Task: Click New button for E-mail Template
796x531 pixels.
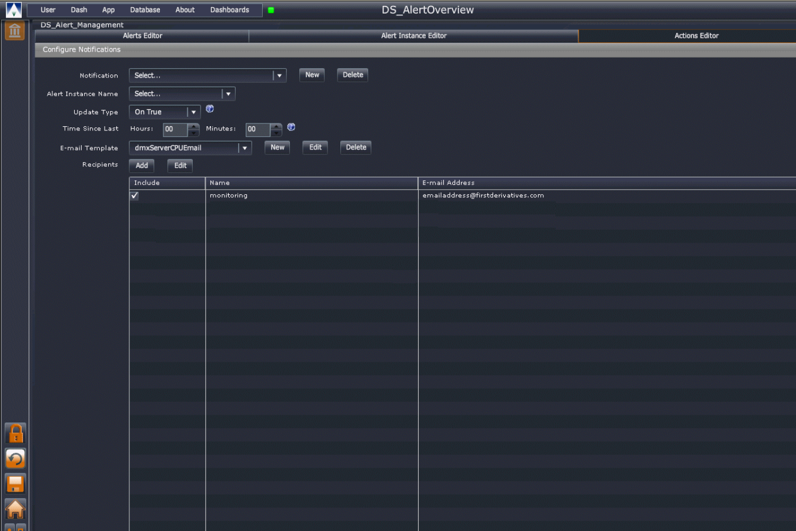Action: [277, 147]
